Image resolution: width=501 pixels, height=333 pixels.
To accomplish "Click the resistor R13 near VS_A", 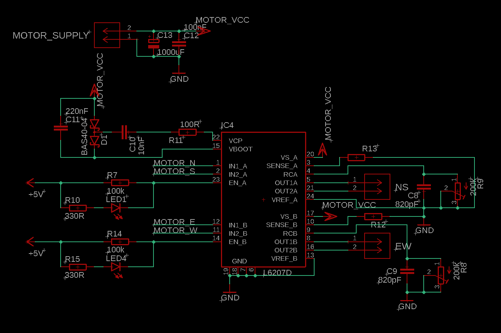I will (356, 157).
